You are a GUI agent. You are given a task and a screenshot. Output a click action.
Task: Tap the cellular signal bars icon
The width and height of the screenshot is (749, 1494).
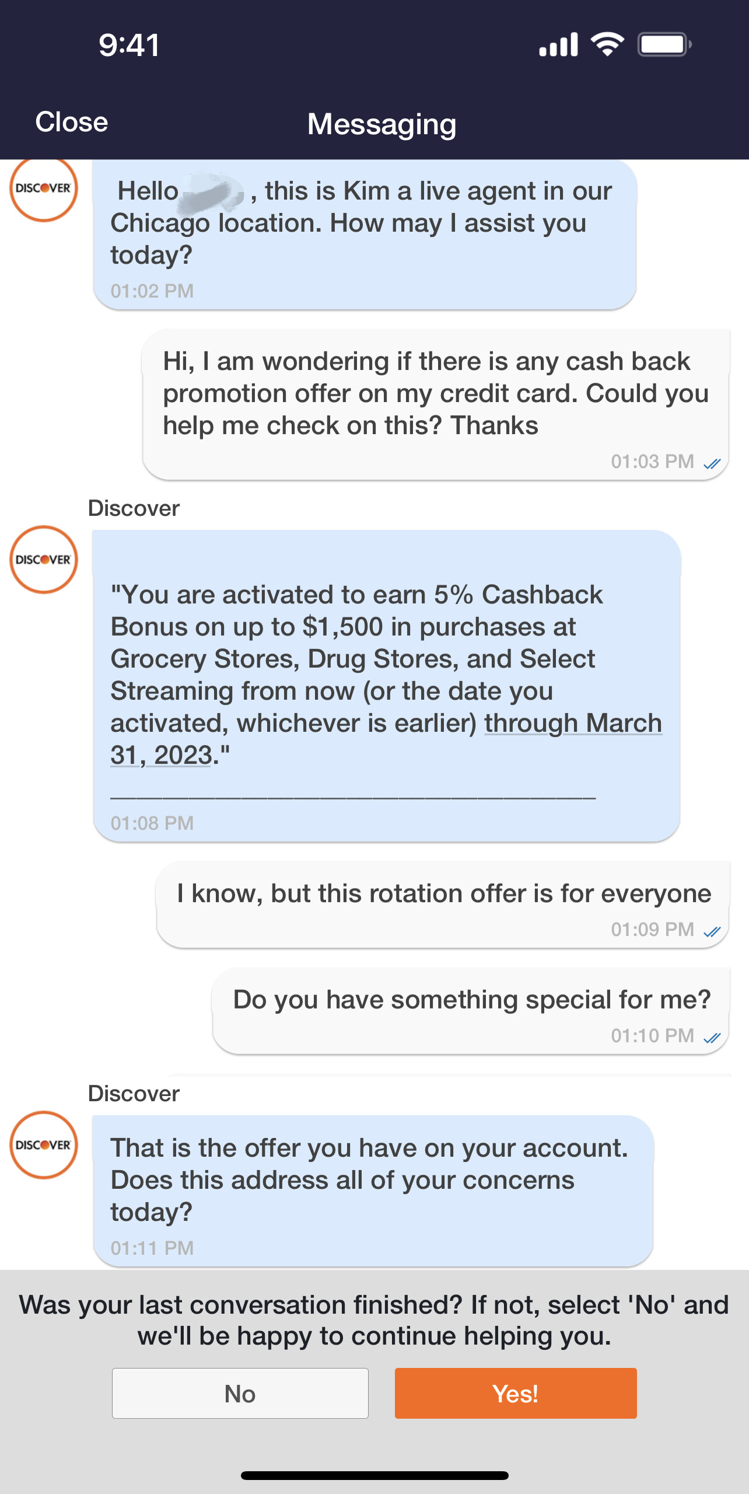coord(558,44)
